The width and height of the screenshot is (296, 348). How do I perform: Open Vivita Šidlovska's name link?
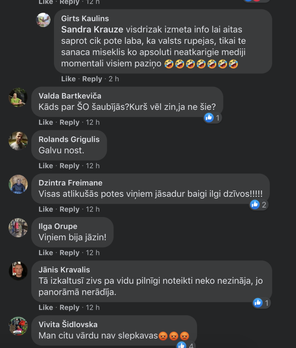[x=68, y=324]
